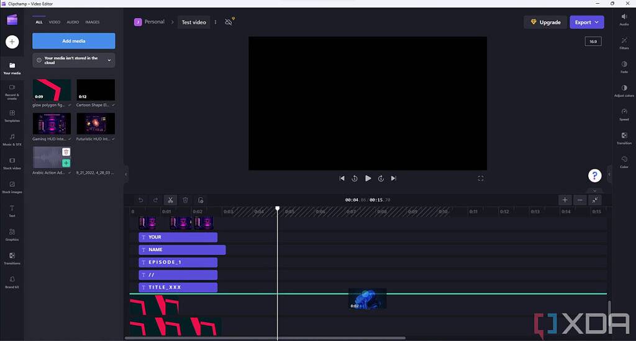This screenshot has height=341, width=636.
Task: Open the Record & create panel
Action: [x=12, y=91]
